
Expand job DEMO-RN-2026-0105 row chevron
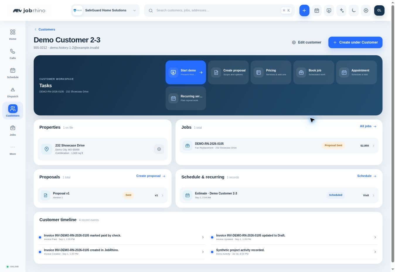point(373,146)
